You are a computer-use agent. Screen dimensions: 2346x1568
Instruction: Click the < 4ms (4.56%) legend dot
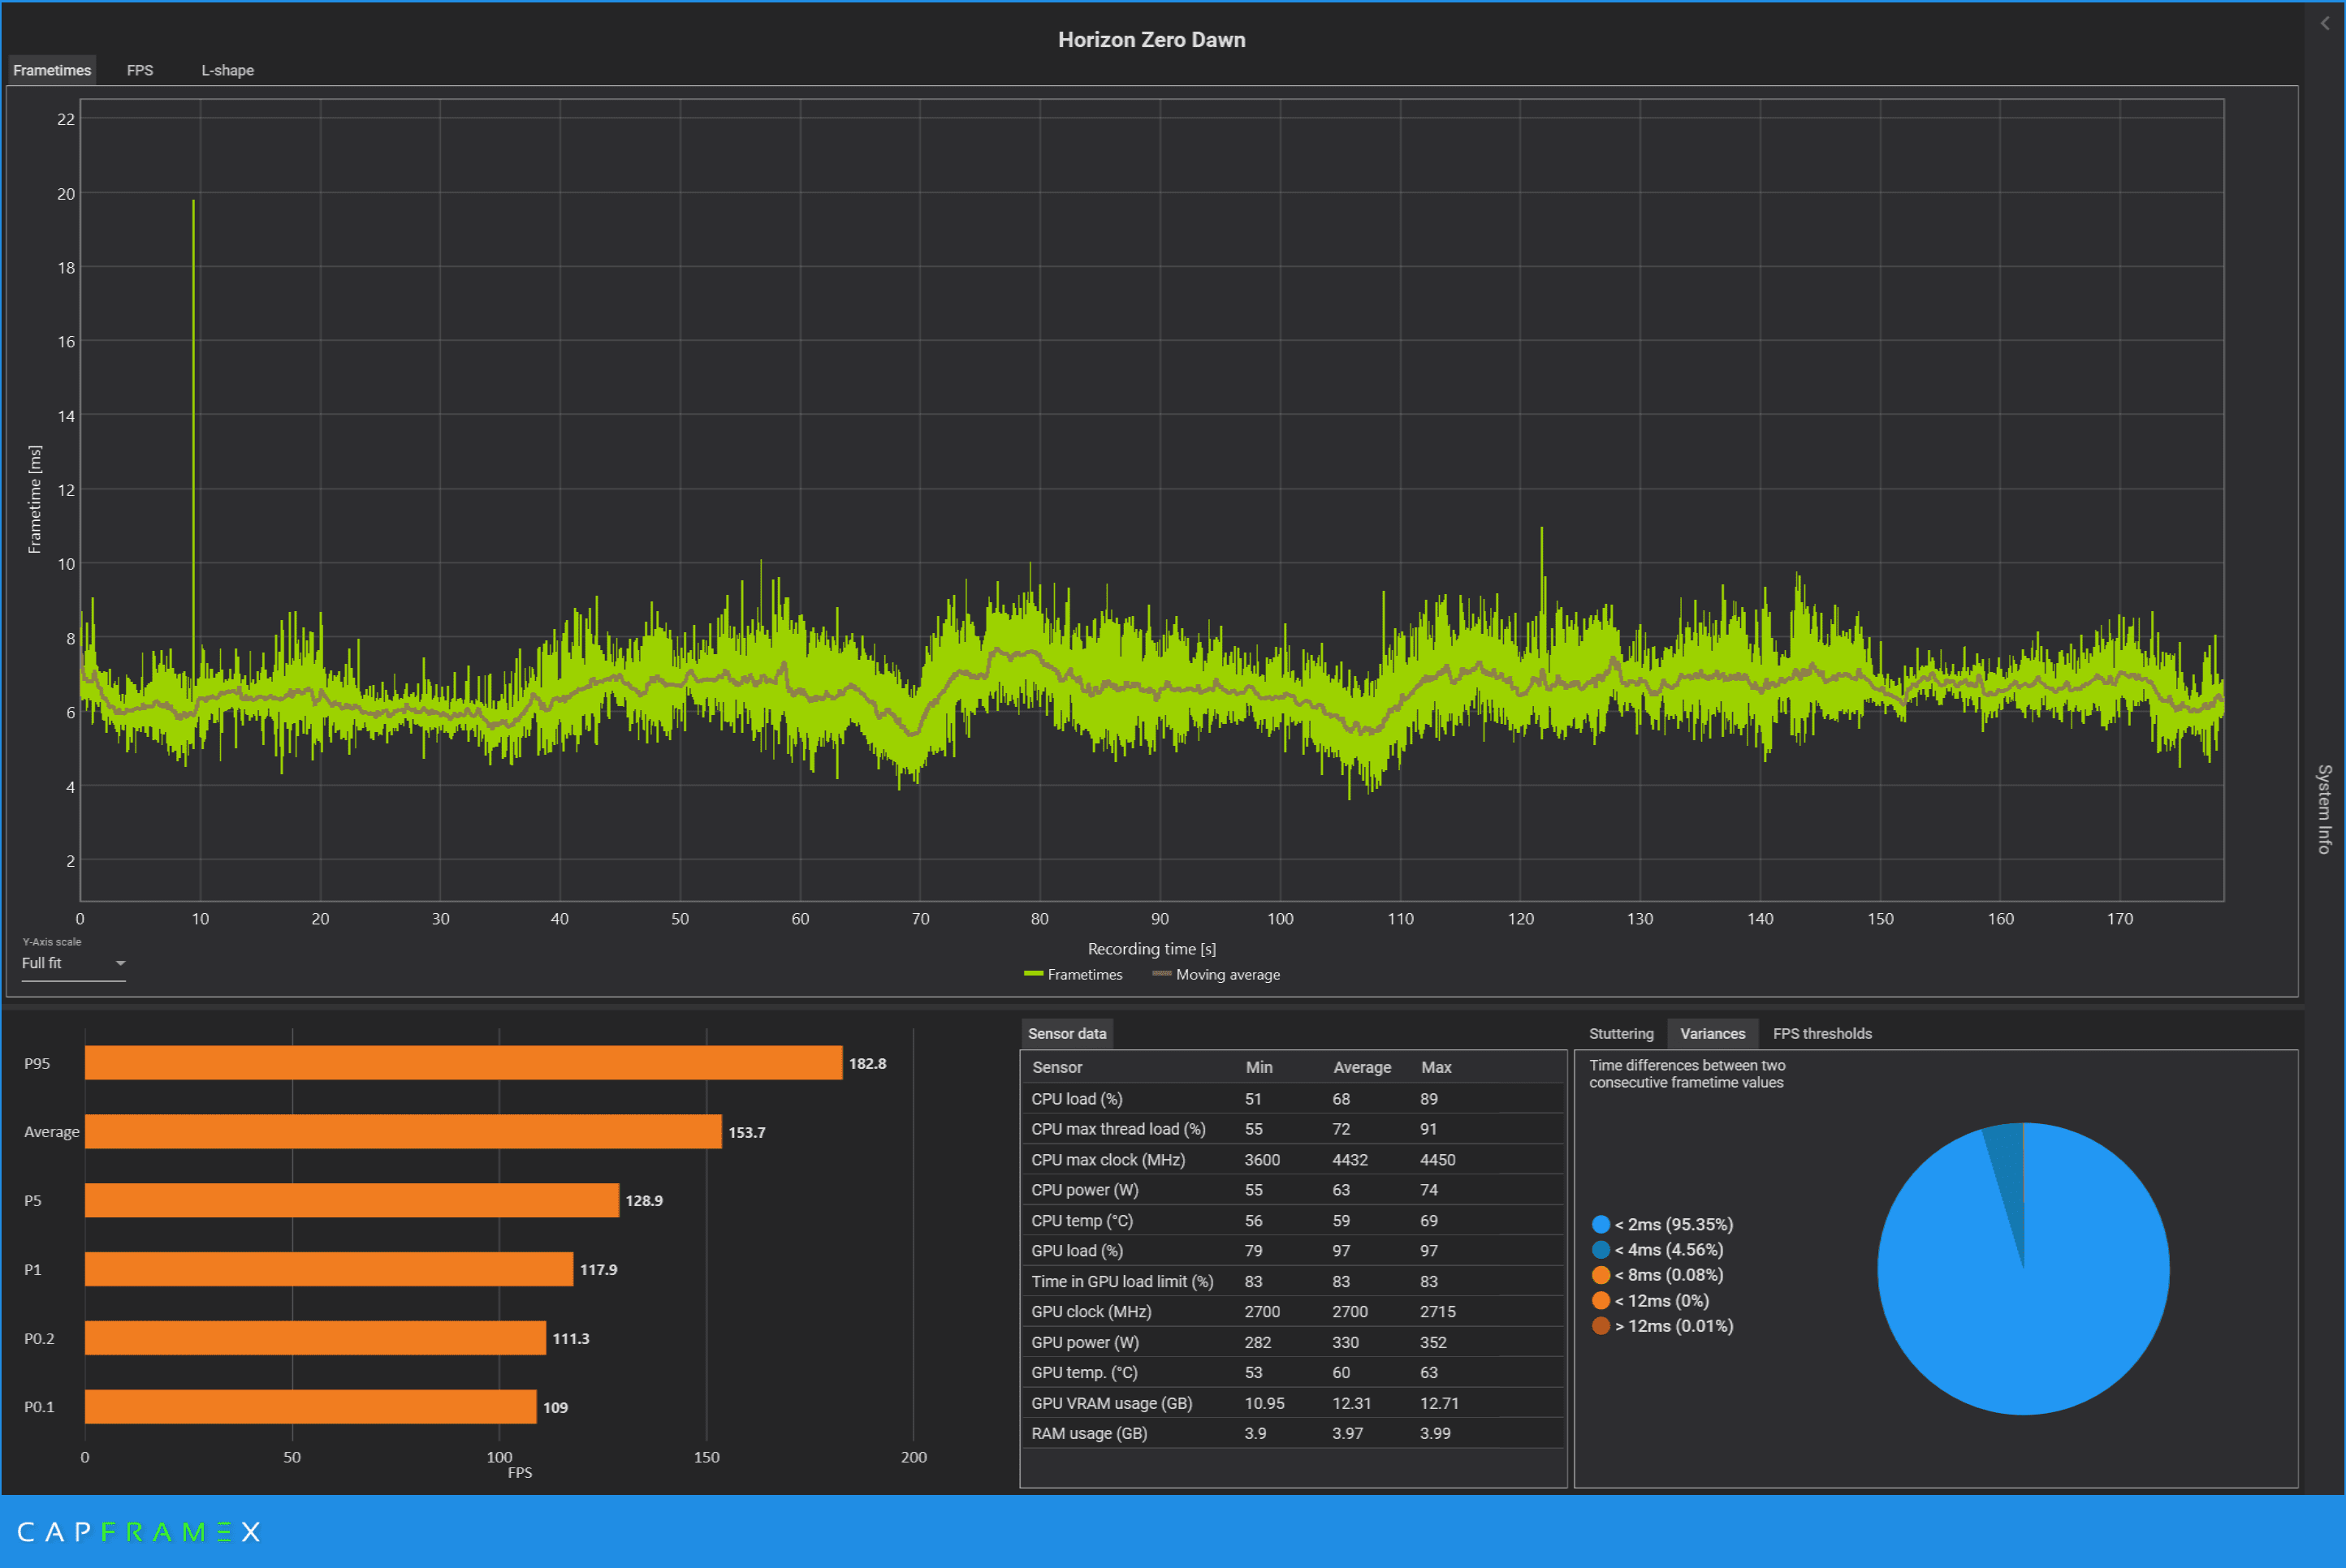1601,1250
